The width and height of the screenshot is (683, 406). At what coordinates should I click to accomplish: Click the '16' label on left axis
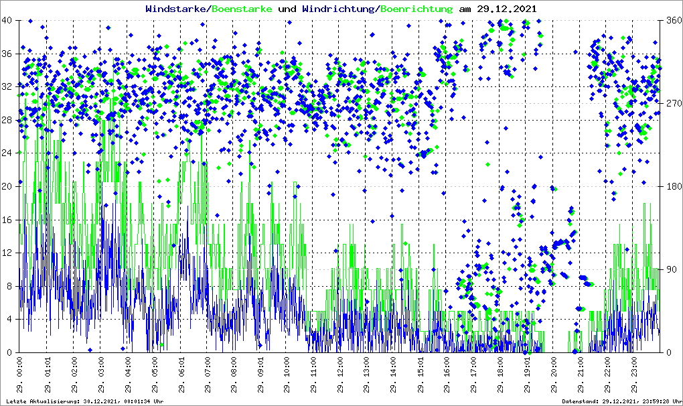pos(7,220)
